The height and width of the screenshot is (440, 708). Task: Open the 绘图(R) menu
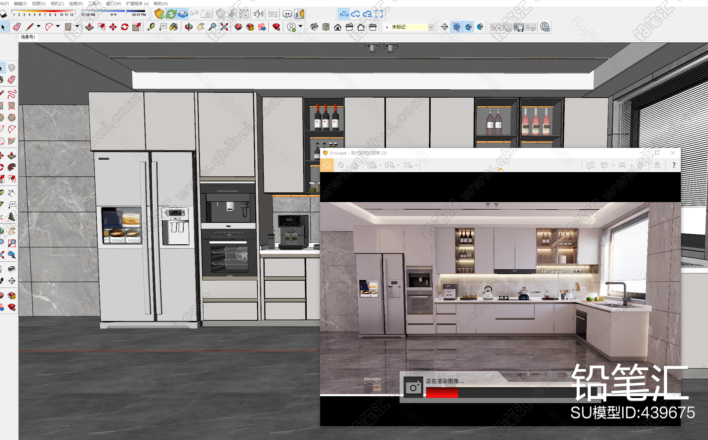pos(76,3)
